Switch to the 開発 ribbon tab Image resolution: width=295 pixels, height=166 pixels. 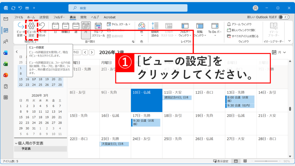click(84, 17)
